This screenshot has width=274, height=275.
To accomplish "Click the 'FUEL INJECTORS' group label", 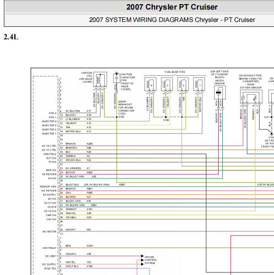I will click(x=175, y=72).
